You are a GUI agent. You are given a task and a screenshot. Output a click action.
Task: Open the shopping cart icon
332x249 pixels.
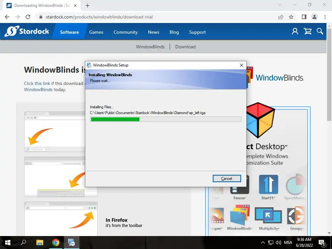tap(307, 31)
